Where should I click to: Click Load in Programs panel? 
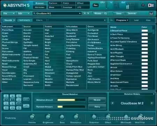pos(136,20)
